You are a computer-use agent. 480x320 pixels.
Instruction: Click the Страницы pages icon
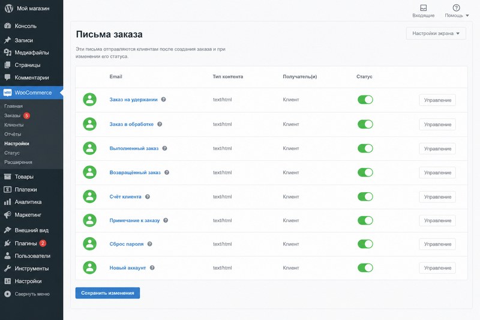click(x=8, y=65)
